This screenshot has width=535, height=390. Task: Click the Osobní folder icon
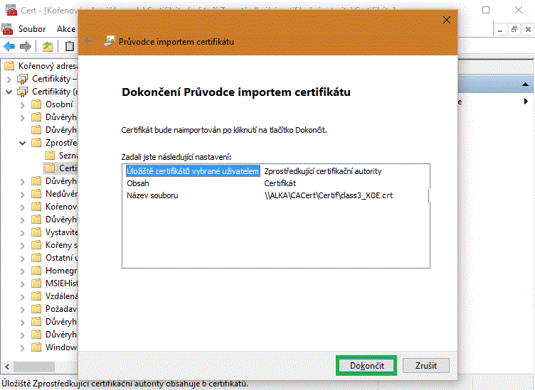36,104
